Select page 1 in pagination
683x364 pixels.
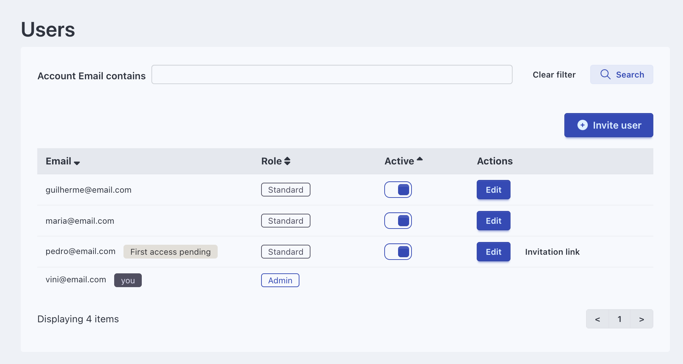point(620,319)
